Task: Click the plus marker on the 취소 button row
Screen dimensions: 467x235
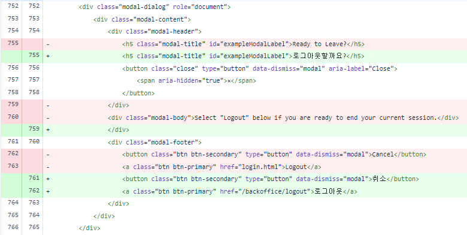Action: (x=48, y=179)
